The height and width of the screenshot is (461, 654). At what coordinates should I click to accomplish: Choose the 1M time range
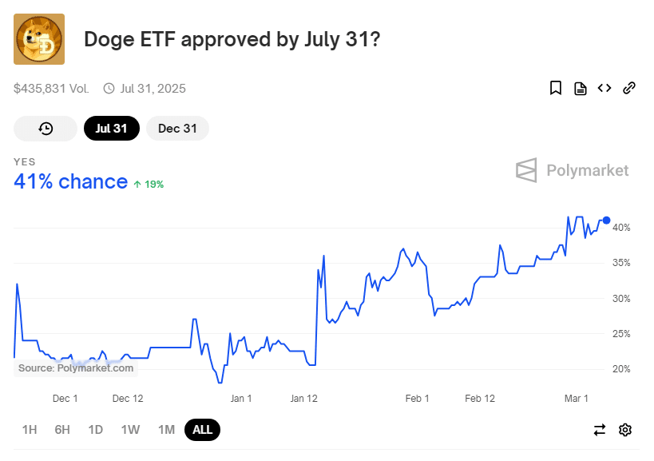click(166, 430)
